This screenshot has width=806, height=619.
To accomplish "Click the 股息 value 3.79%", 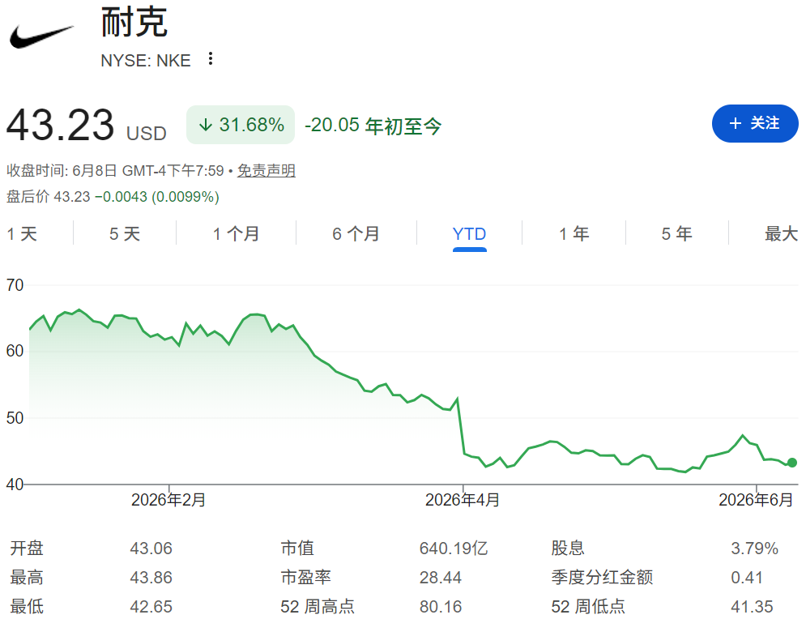I will point(755,549).
